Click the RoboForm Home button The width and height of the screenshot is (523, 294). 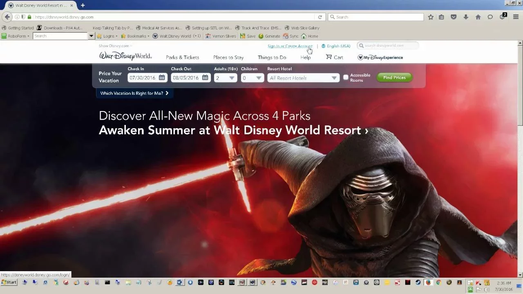point(310,36)
